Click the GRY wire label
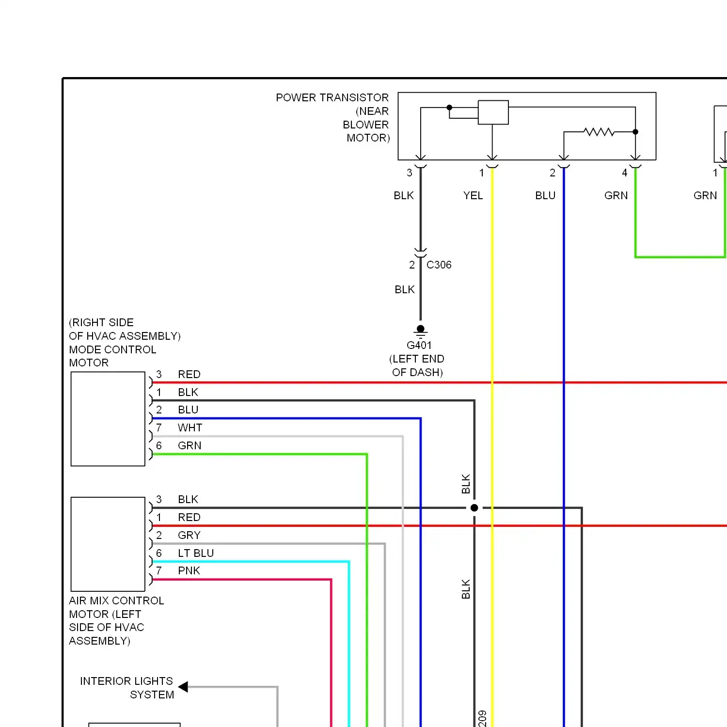Viewport: 727px width, 727px height. pyautogui.click(x=189, y=535)
